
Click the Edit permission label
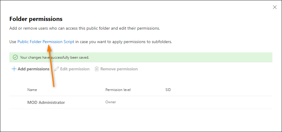point(75,69)
